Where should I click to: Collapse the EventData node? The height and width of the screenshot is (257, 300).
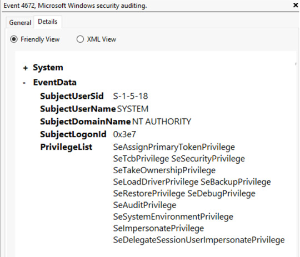point(24,83)
